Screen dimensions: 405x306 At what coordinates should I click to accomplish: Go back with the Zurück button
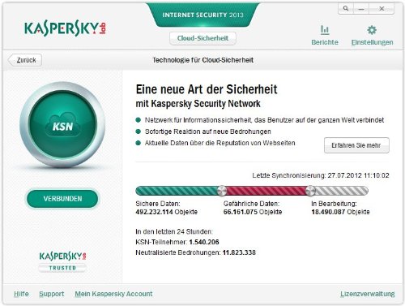click(25, 60)
